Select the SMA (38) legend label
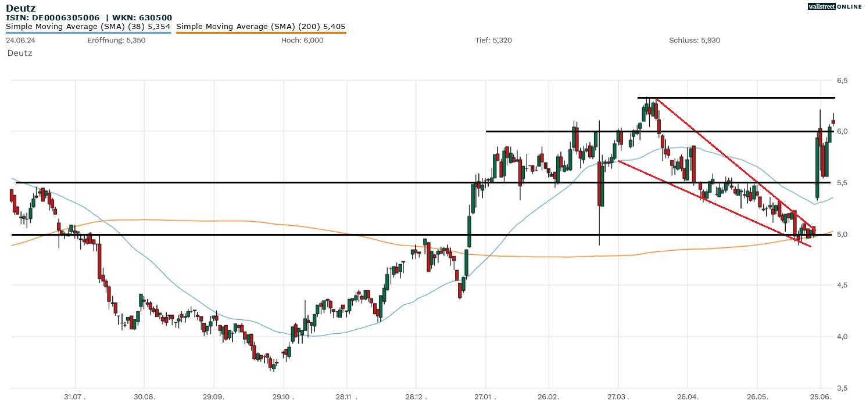This screenshot has width=866, height=400. tap(88, 26)
